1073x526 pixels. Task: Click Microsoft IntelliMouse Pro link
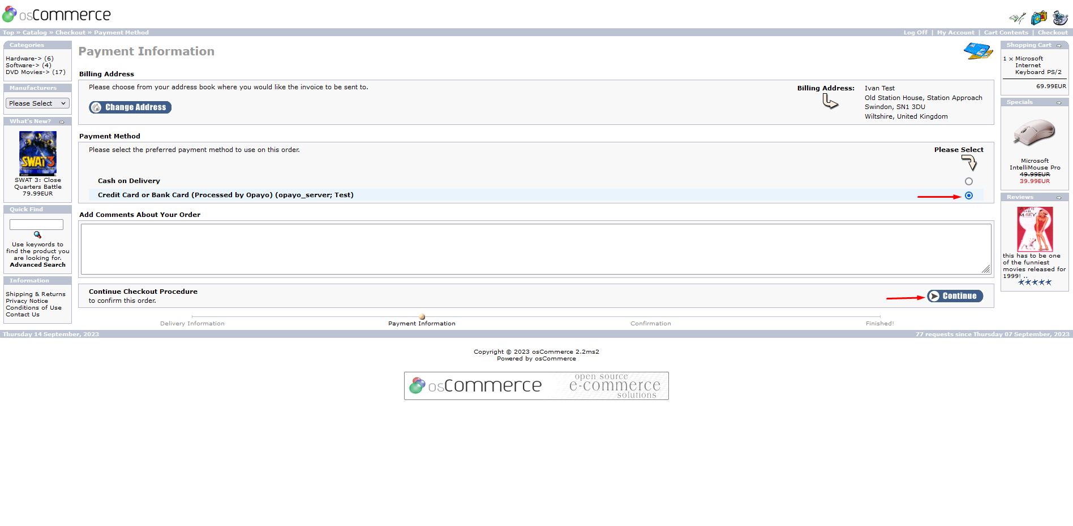1035,164
